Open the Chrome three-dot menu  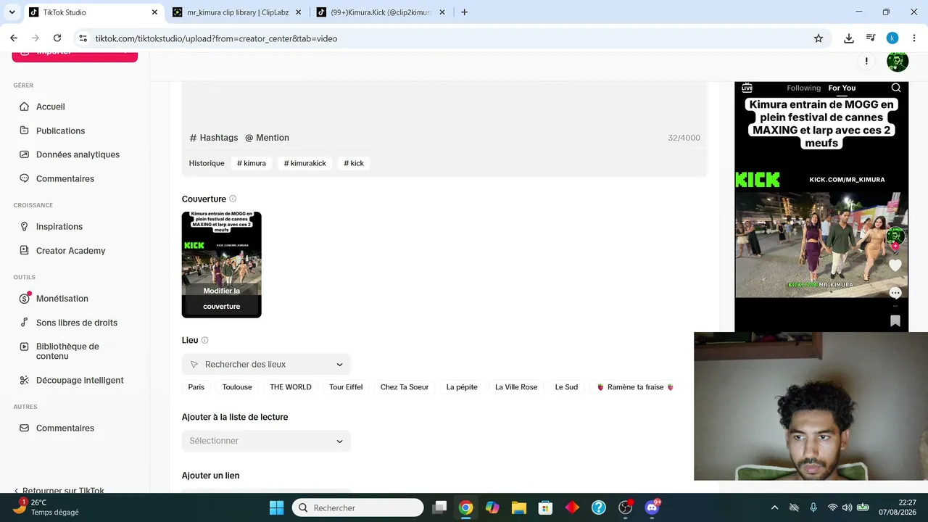pyautogui.click(x=913, y=38)
